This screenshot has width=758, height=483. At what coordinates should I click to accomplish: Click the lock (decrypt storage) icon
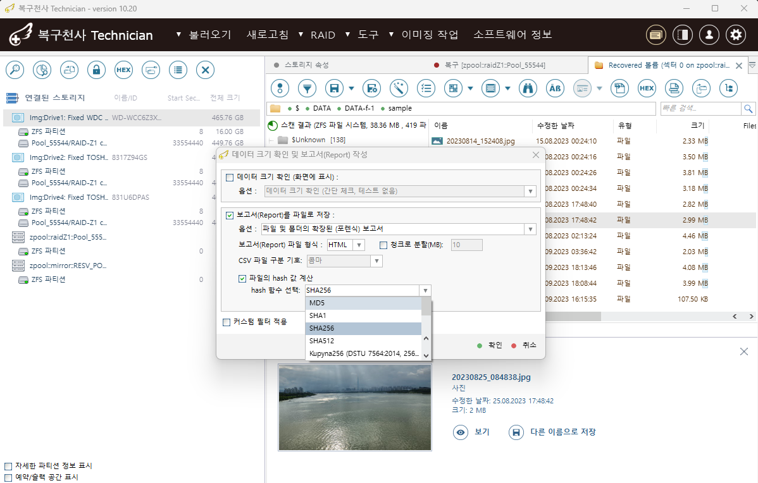pyautogui.click(x=96, y=70)
